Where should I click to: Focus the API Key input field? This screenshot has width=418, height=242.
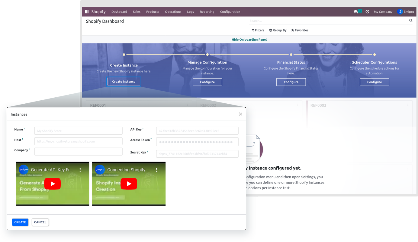pyautogui.click(x=197, y=130)
